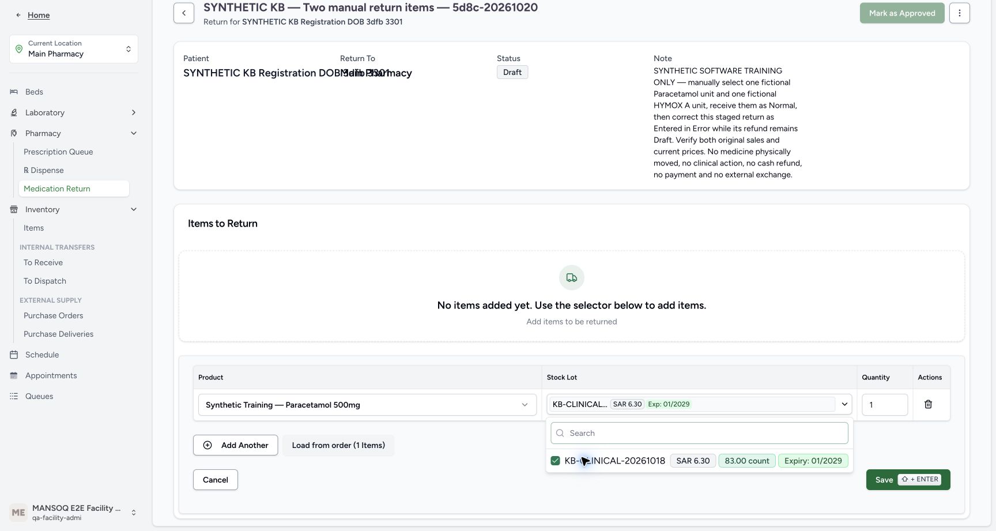Click the Schedule calendar icon
Viewport: 996px width, 531px height.
tap(14, 355)
